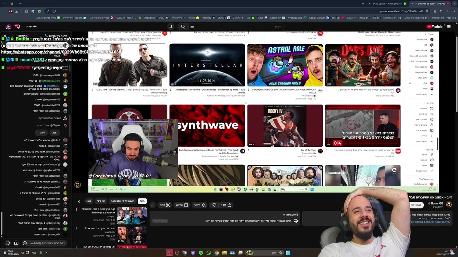Create a clip with the scissors button
This screenshot has width=458, height=257.
[165, 205]
